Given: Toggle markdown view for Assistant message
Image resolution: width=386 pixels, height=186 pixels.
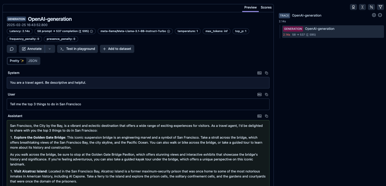Looking at the screenshot, I should point(260,116).
